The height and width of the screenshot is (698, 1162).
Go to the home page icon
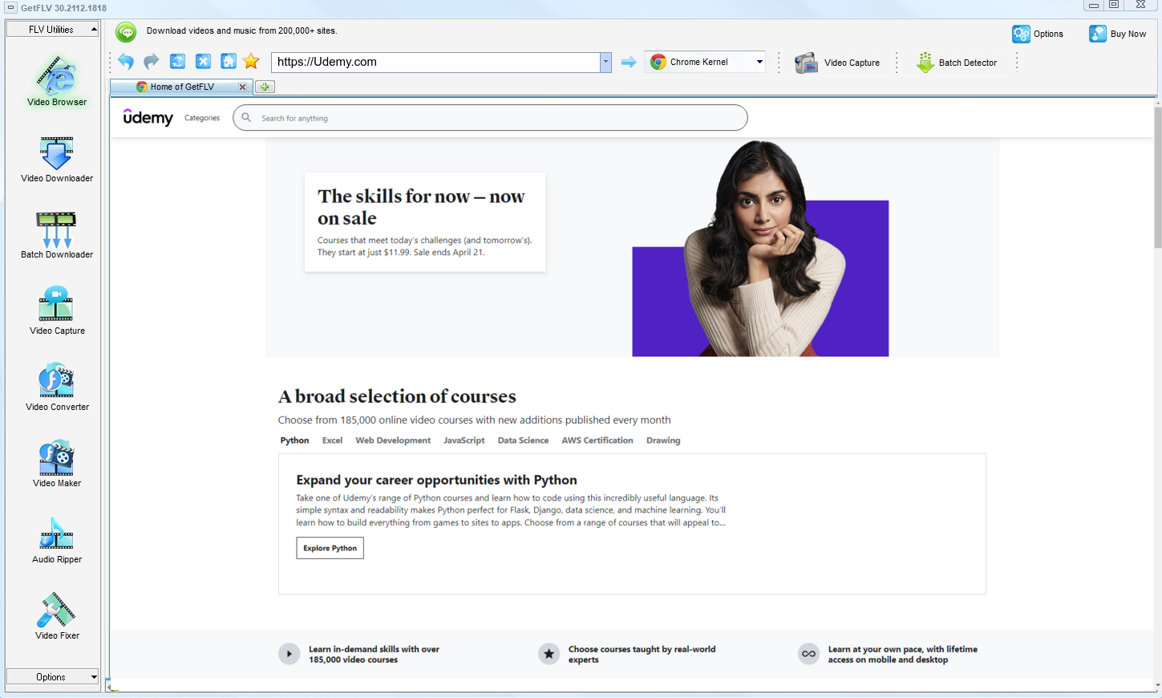pos(229,62)
